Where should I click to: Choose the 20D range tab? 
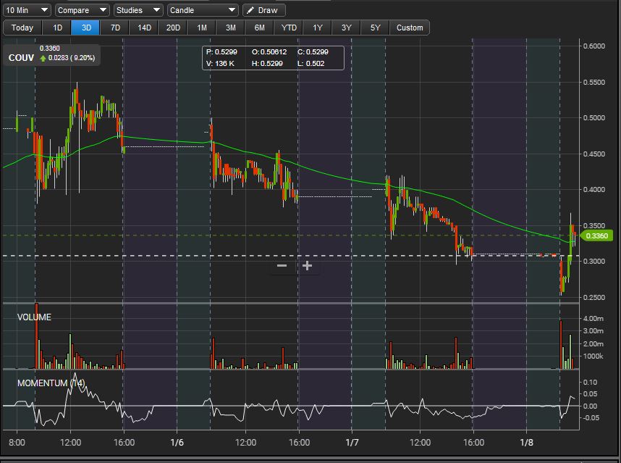tap(173, 28)
